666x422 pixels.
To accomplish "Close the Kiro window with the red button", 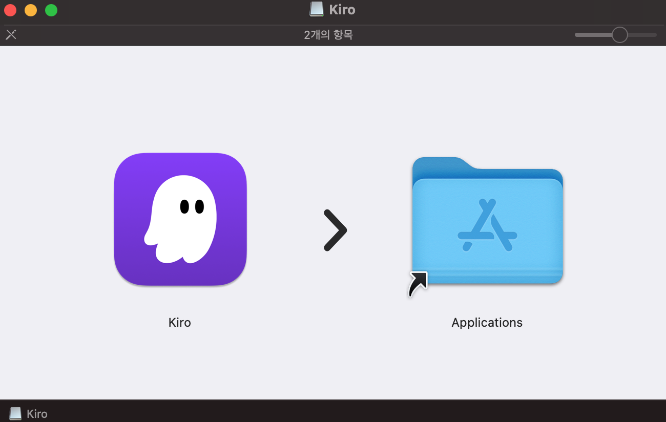I will tap(10, 10).
